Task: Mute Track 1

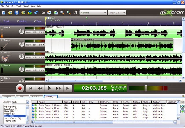Action: click(x=28, y=32)
